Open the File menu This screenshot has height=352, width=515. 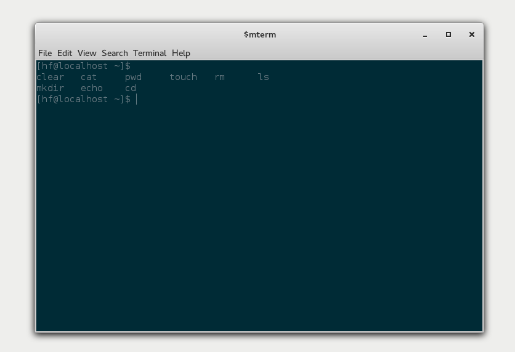point(45,53)
